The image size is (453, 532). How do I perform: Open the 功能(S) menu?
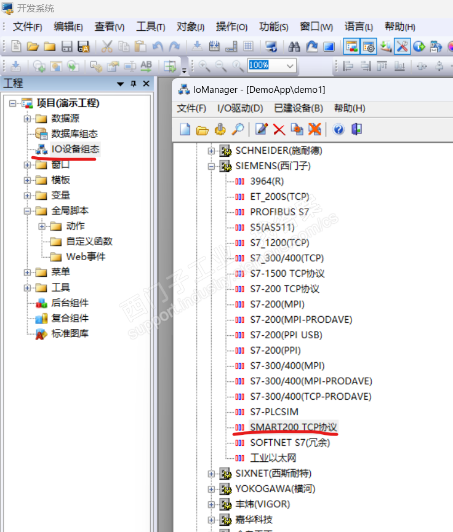pos(274,27)
